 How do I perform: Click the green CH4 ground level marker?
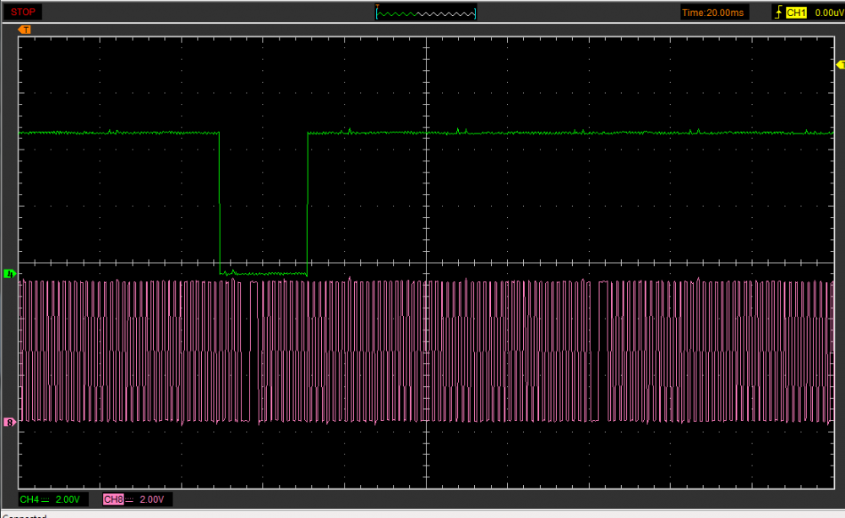click(10, 274)
